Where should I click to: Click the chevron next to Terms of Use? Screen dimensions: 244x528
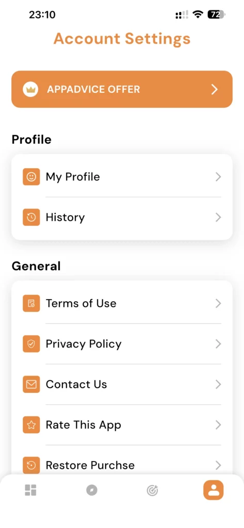218,303
